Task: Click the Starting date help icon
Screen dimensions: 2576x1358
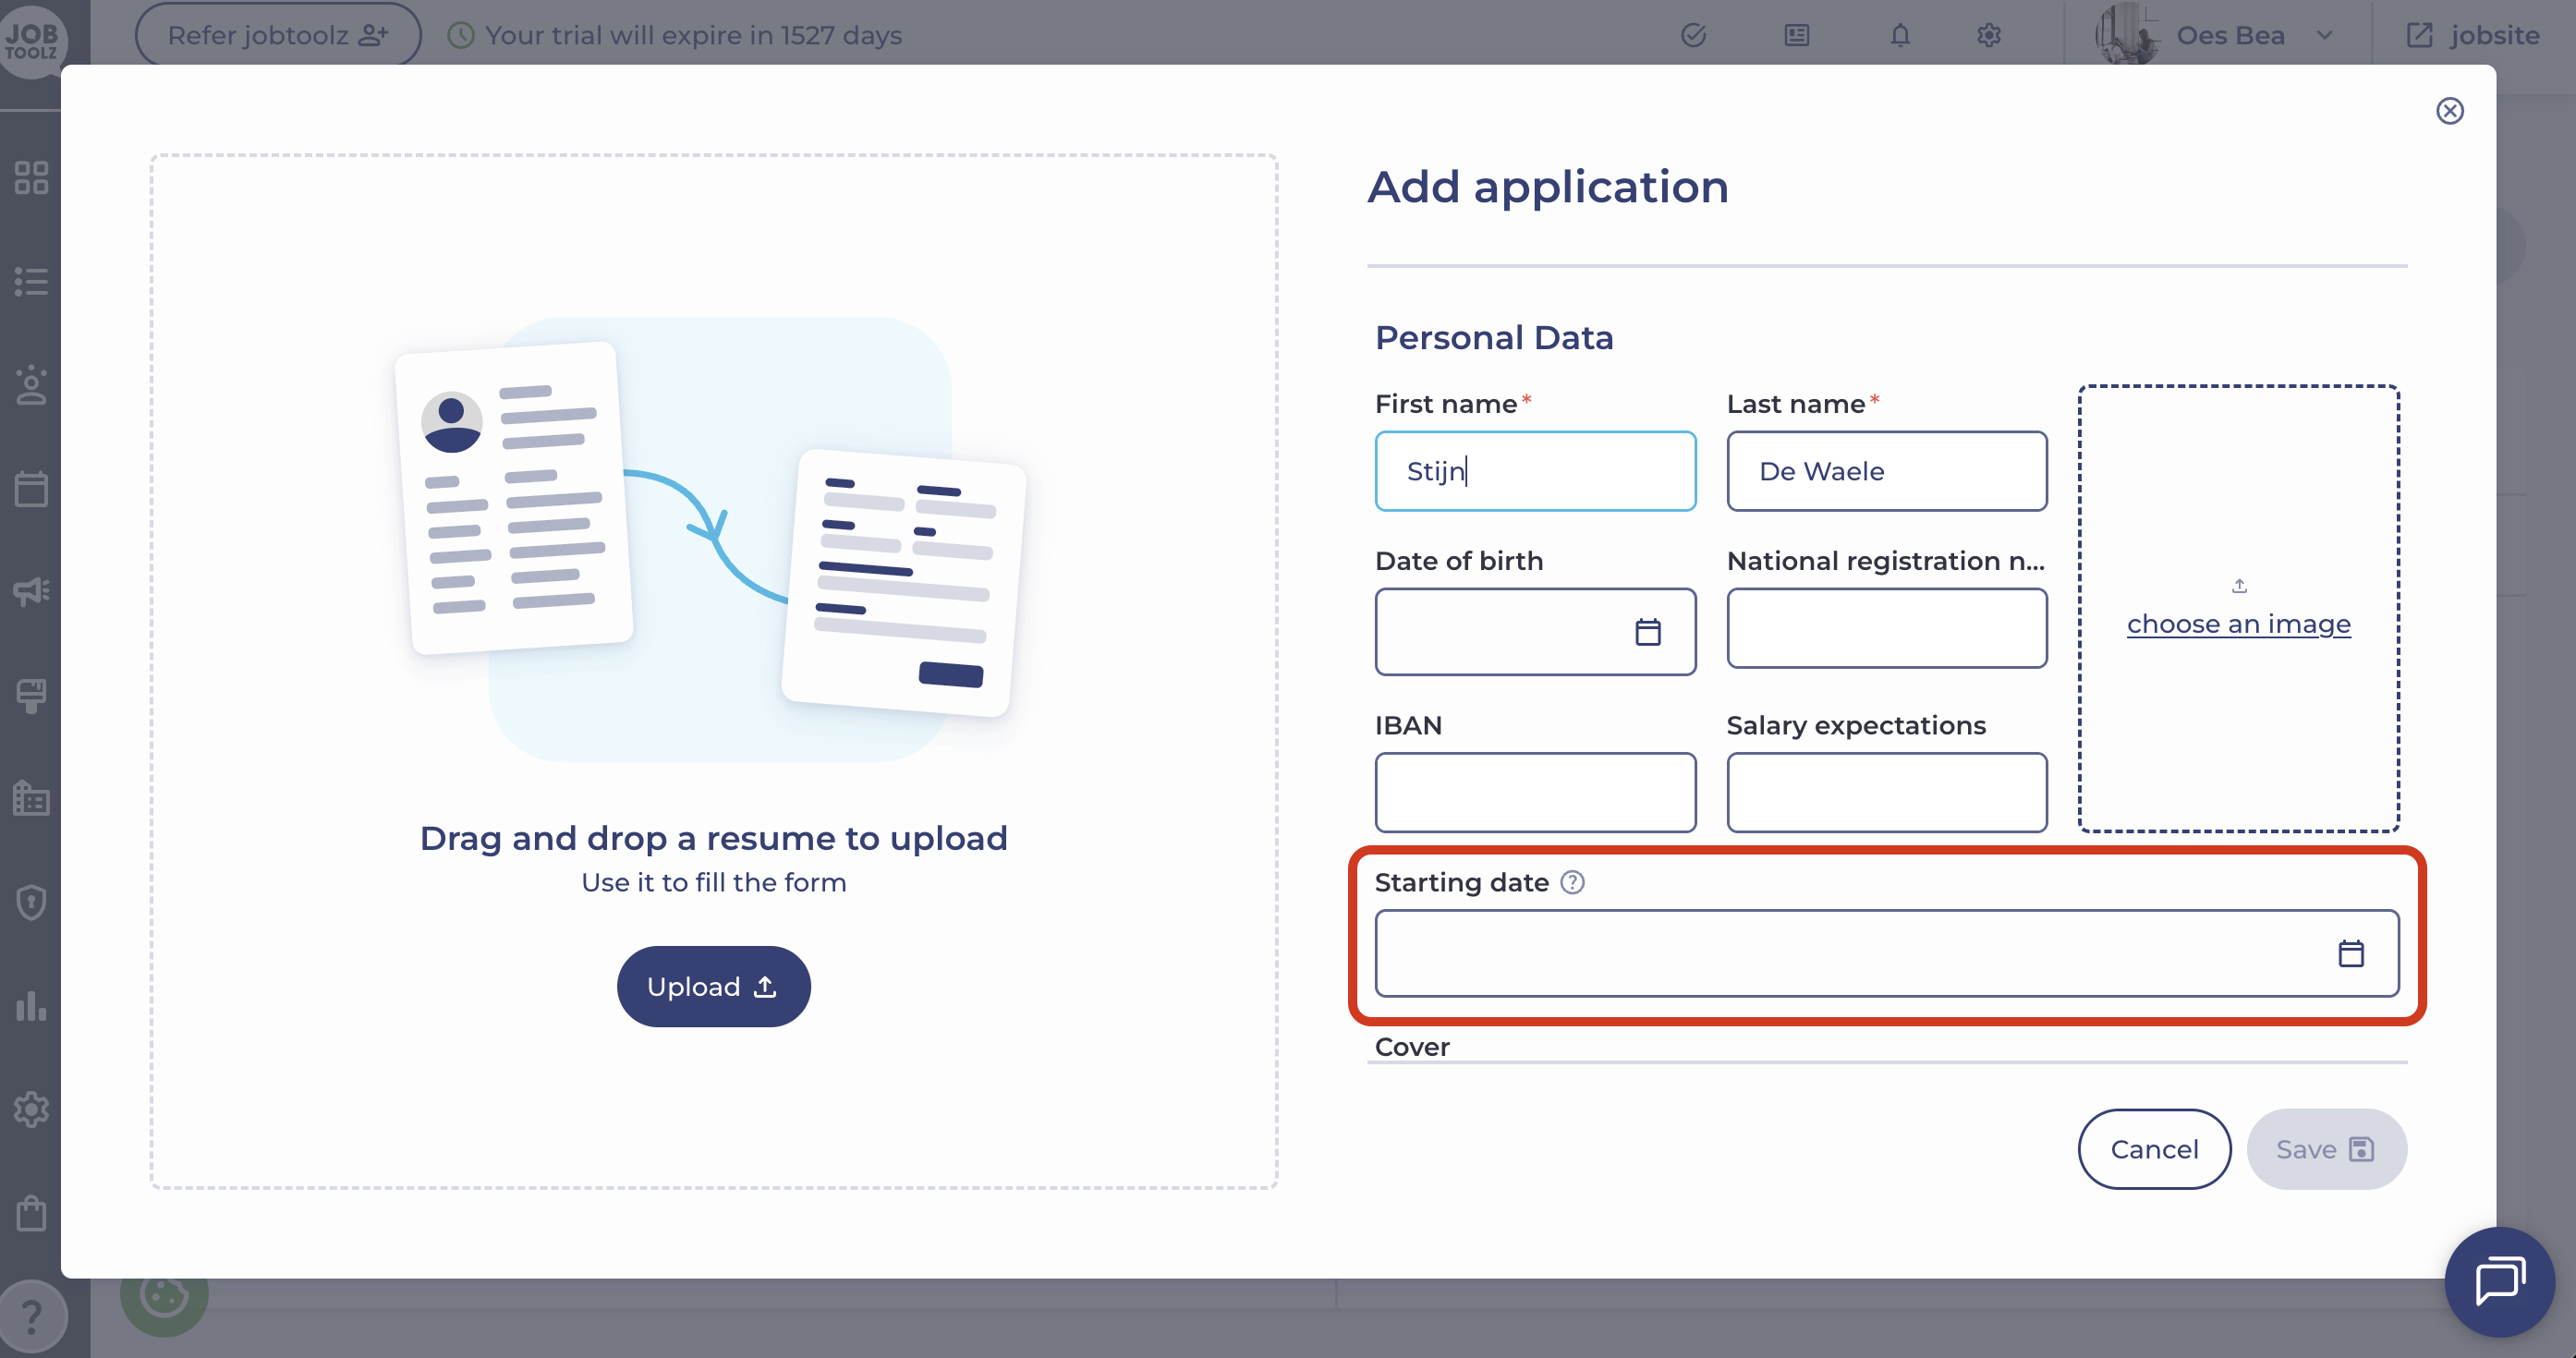Action: [1572, 882]
